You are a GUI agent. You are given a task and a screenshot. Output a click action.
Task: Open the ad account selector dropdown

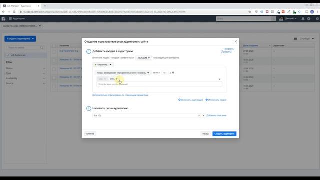pyautogui.click(x=22, y=26)
